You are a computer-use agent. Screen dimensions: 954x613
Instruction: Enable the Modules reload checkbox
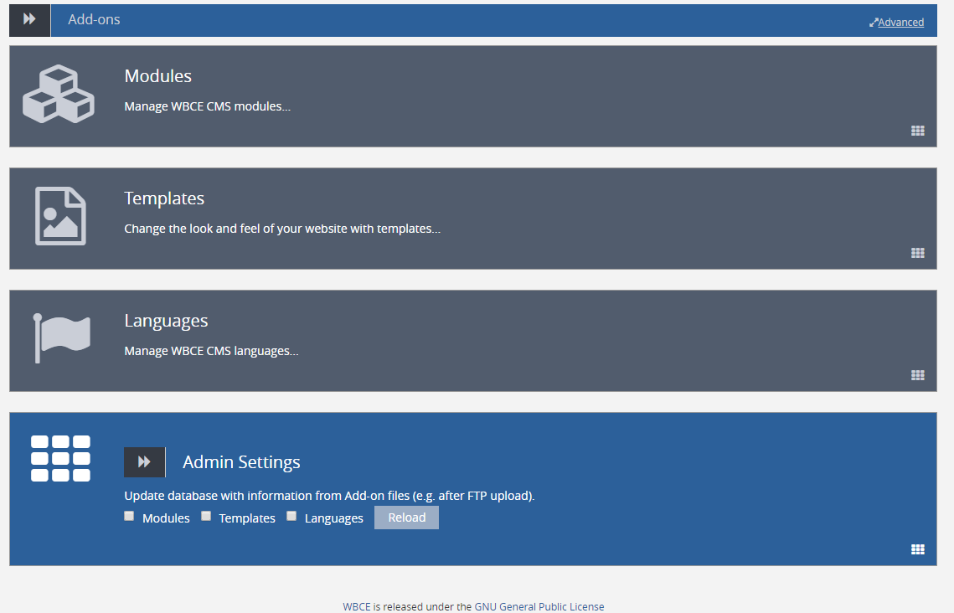(129, 517)
